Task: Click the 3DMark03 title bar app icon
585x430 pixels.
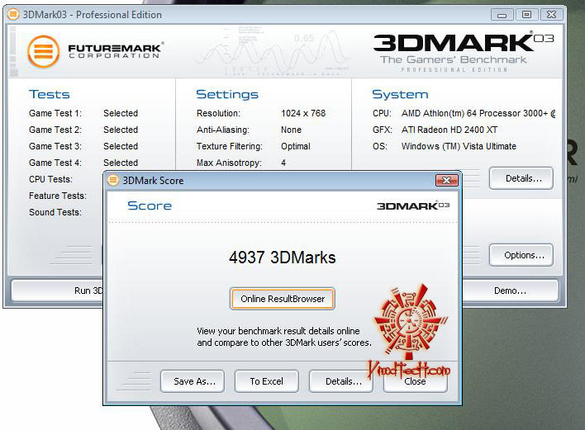Action: tap(13, 15)
